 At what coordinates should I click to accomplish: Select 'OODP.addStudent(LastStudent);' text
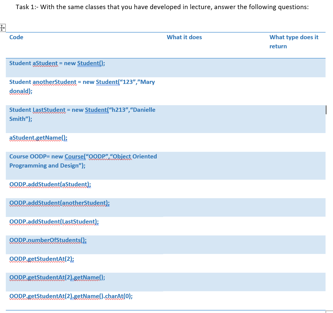click(x=54, y=222)
